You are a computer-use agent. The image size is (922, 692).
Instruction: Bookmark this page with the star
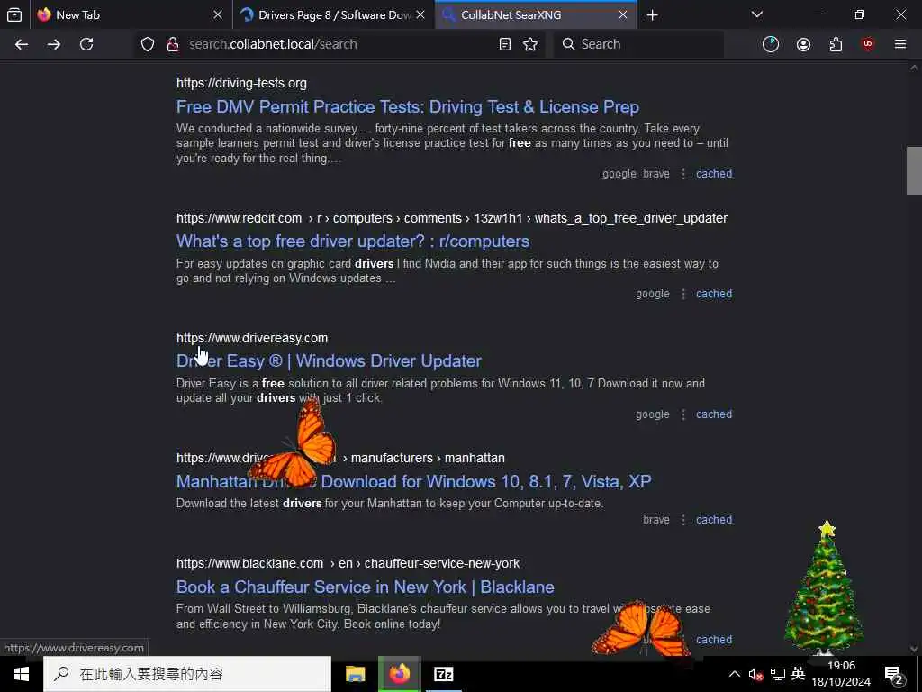pyautogui.click(x=530, y=44)
